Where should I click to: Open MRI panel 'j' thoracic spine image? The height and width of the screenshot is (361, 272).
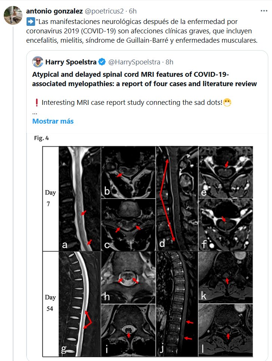(177, 303)
